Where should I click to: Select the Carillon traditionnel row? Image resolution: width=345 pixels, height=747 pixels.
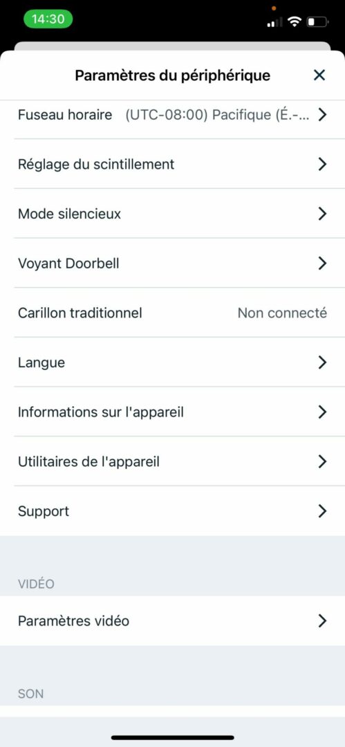pos(173,313)
